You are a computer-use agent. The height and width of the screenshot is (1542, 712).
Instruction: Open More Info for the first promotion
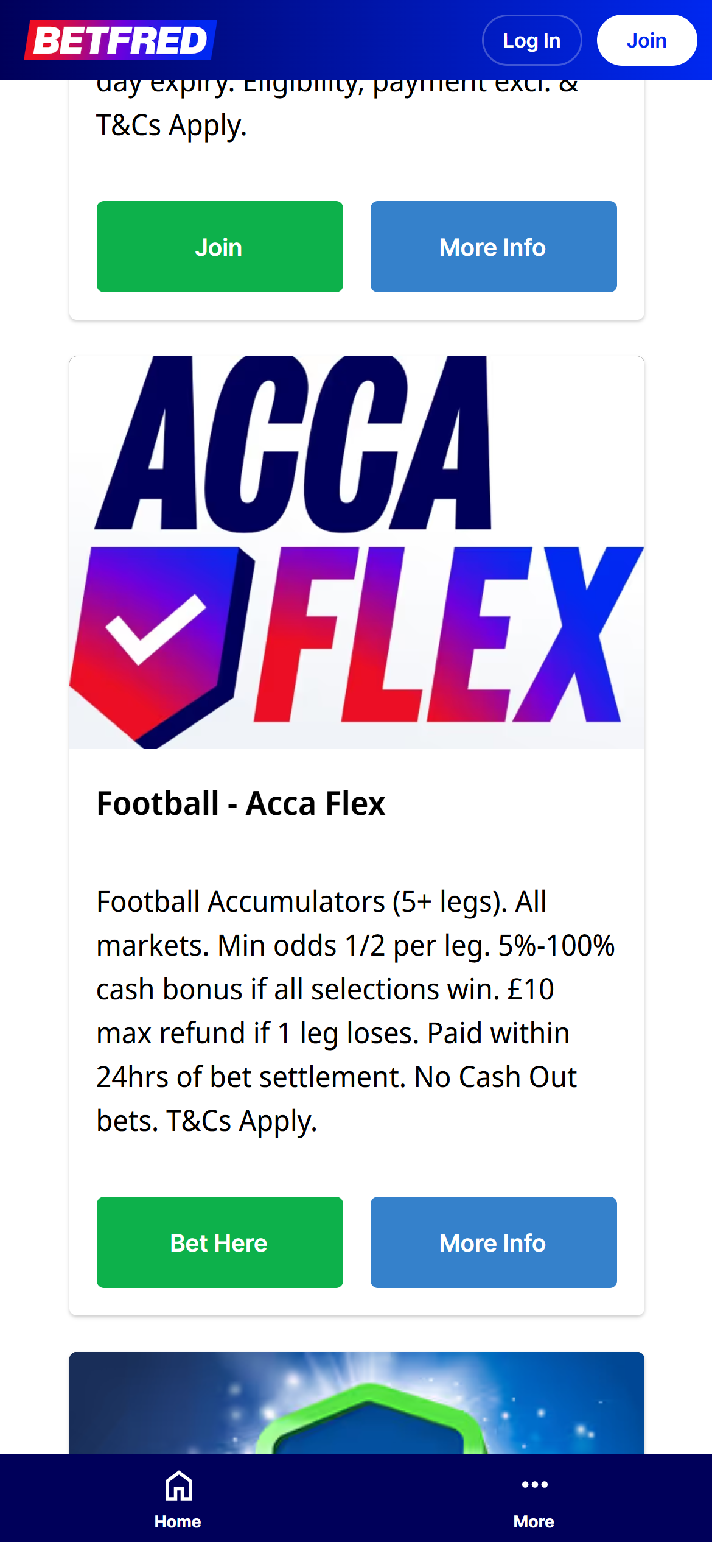point(493,246)
